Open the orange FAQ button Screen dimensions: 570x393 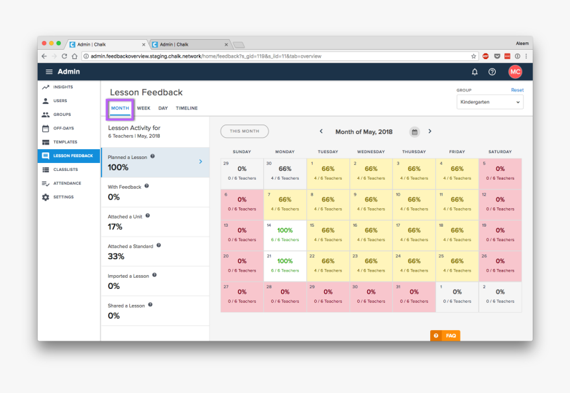pos(445,336)
